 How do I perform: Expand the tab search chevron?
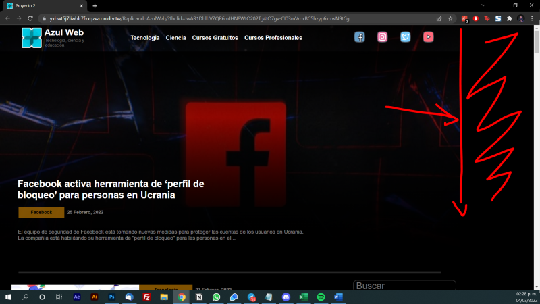point(482,5)
